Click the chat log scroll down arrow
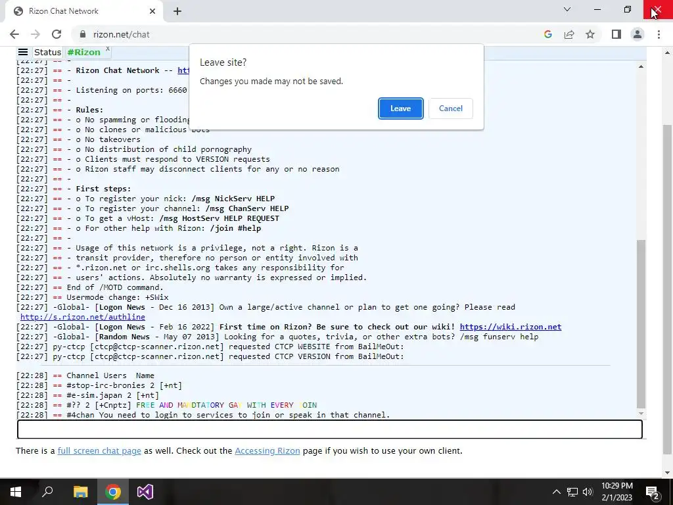Image resolution: width=673 pixels, height=505 pixels. pyautogui.click(x=641, y=414)
